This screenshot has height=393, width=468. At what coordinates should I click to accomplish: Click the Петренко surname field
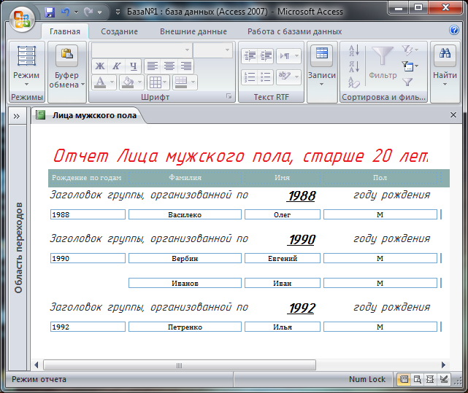[x=185, y=327]
